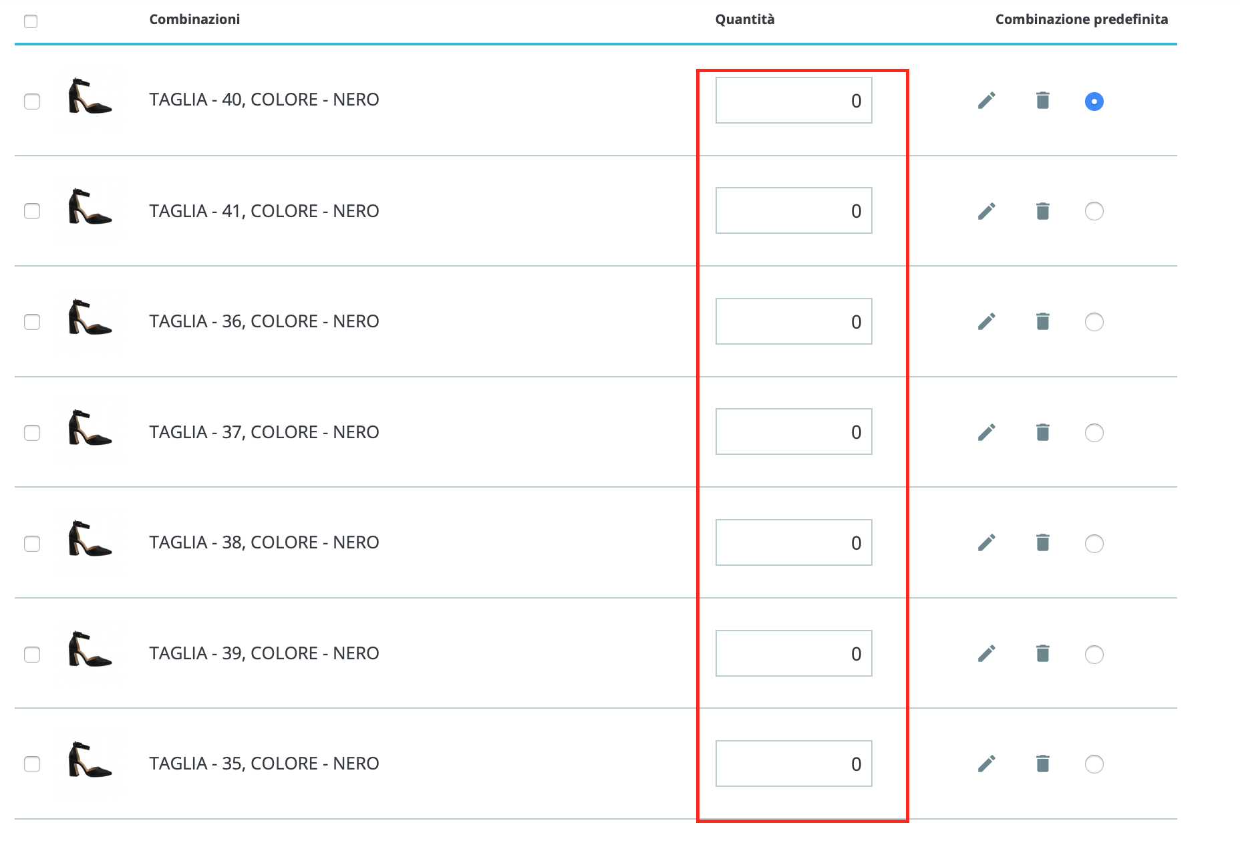Image resolution: width=1240 pixels, height=847 pixels.
Task: Open pencil editor for TAGLIA 41
Action: (987, 211)
